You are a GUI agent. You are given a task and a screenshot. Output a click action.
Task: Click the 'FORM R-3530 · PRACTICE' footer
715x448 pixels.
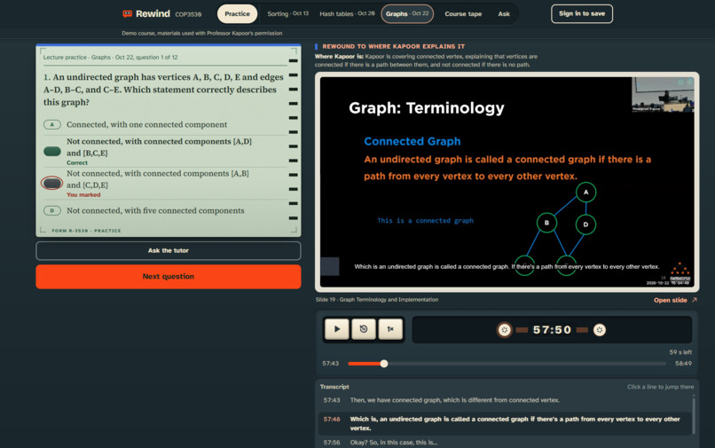[x=86, y=231]
